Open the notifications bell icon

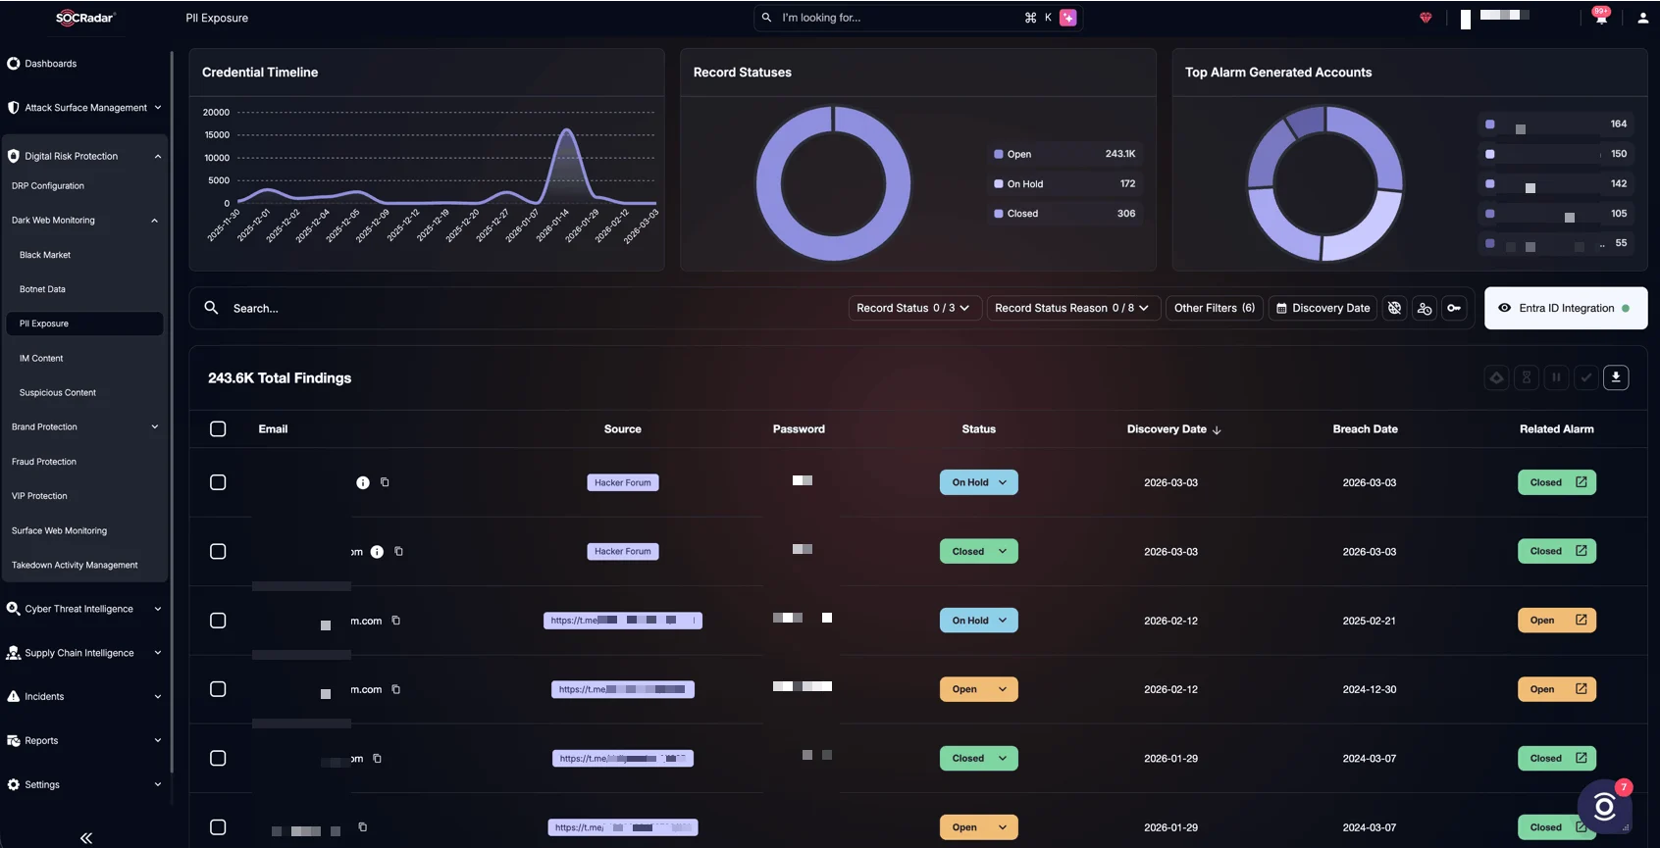pyautogui.click(x=1601, y=17)
